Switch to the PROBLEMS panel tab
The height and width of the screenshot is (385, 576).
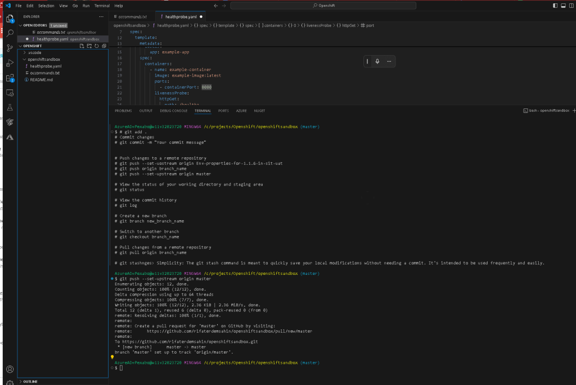123,111
